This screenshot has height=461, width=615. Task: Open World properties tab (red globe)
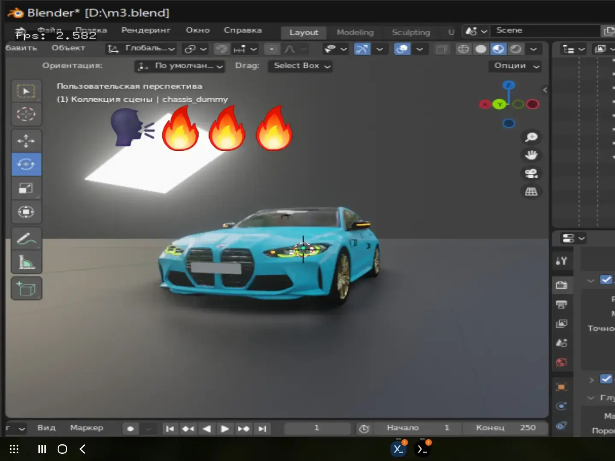(x=561, y=362)
